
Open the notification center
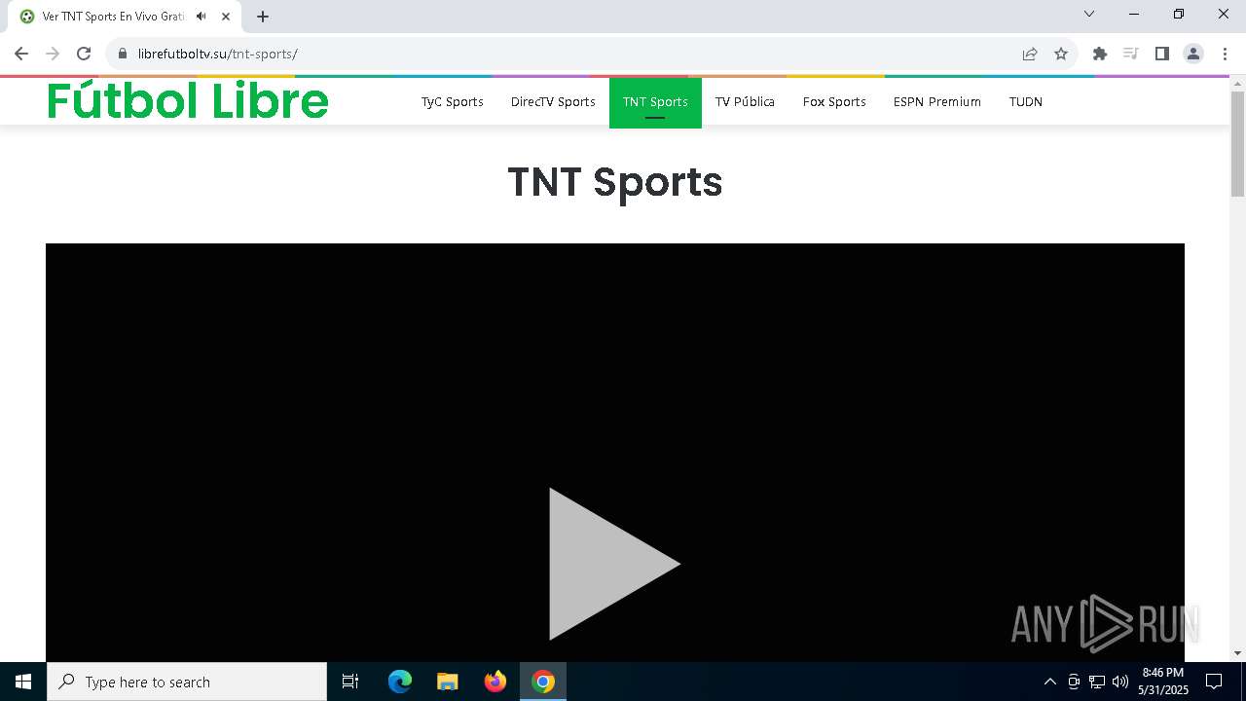pyautogui.click(x=1214, y=682)
